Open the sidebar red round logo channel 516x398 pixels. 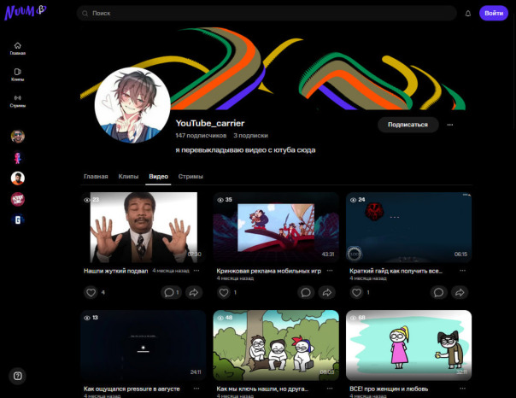[18, 199]
